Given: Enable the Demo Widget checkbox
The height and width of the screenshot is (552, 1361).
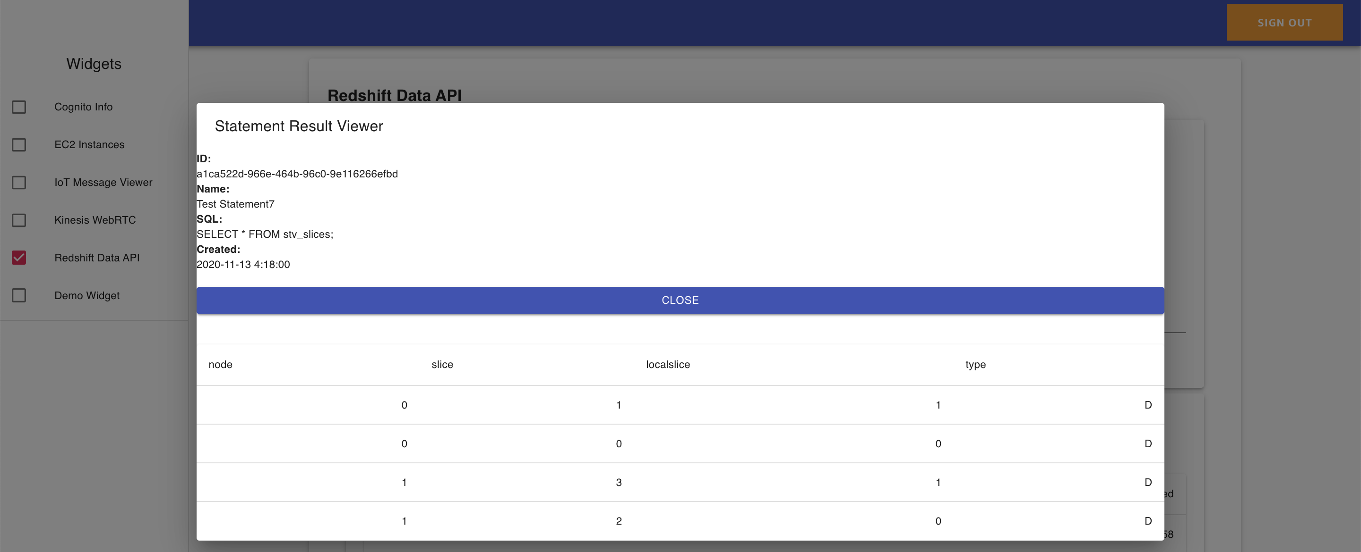Looking at the screenshot, I should [19, 295].
